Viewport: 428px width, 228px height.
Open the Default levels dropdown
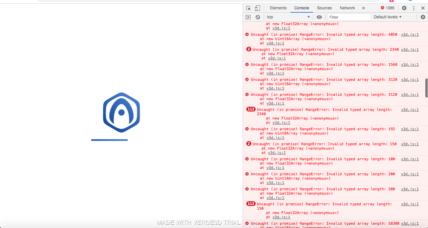point(388,17)
